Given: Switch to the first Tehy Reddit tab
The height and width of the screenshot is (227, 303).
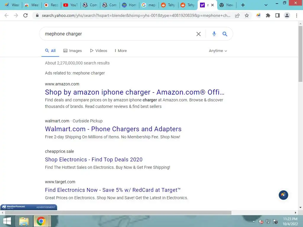Looking at the screenshot, I should click(168, 5).
